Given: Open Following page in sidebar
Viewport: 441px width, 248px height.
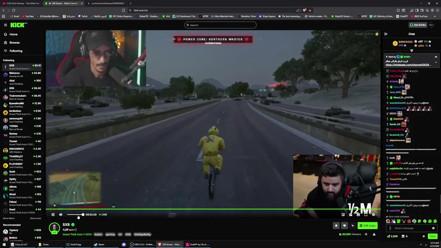Looking at the screenshot, I should click(x=16, y=51).
